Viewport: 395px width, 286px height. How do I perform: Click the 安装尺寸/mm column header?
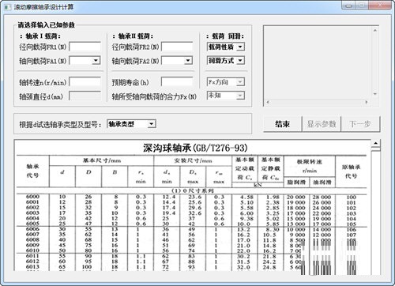(193, 160)
